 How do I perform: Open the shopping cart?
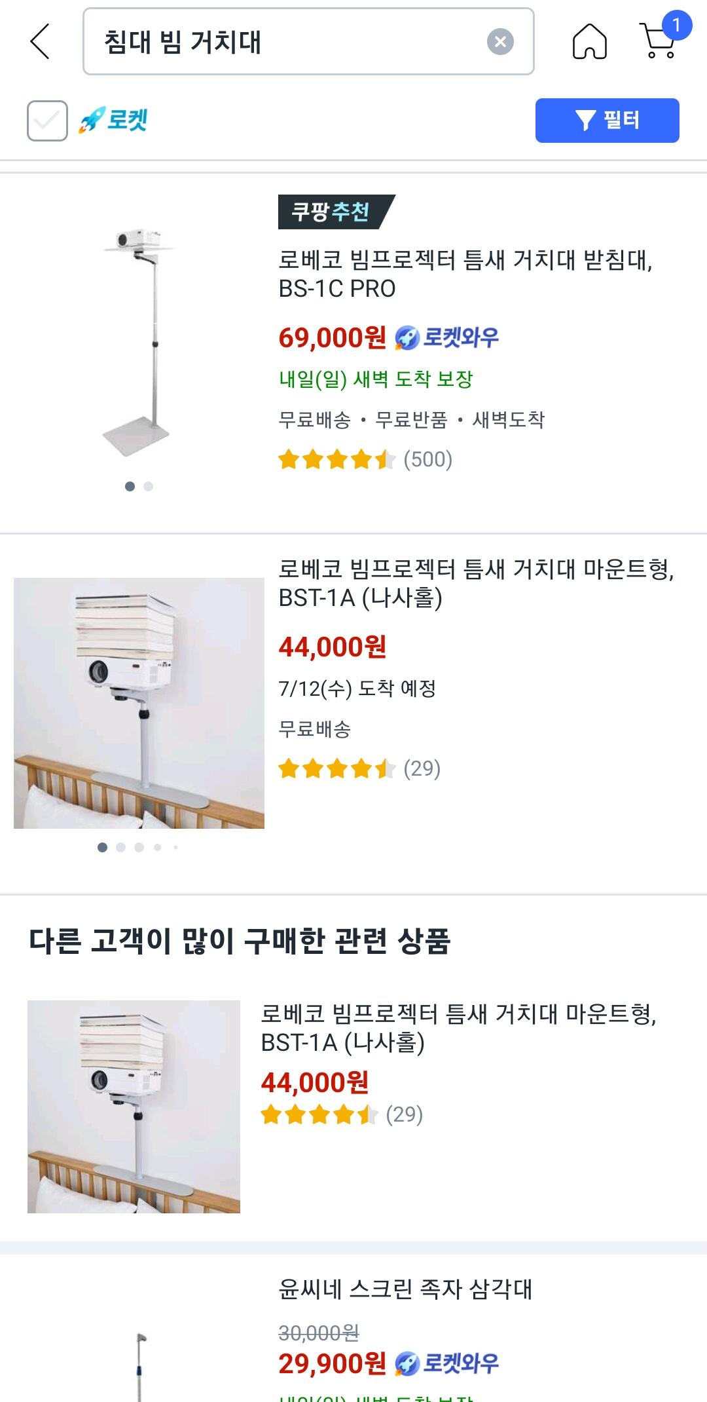(x=657, y=43)
